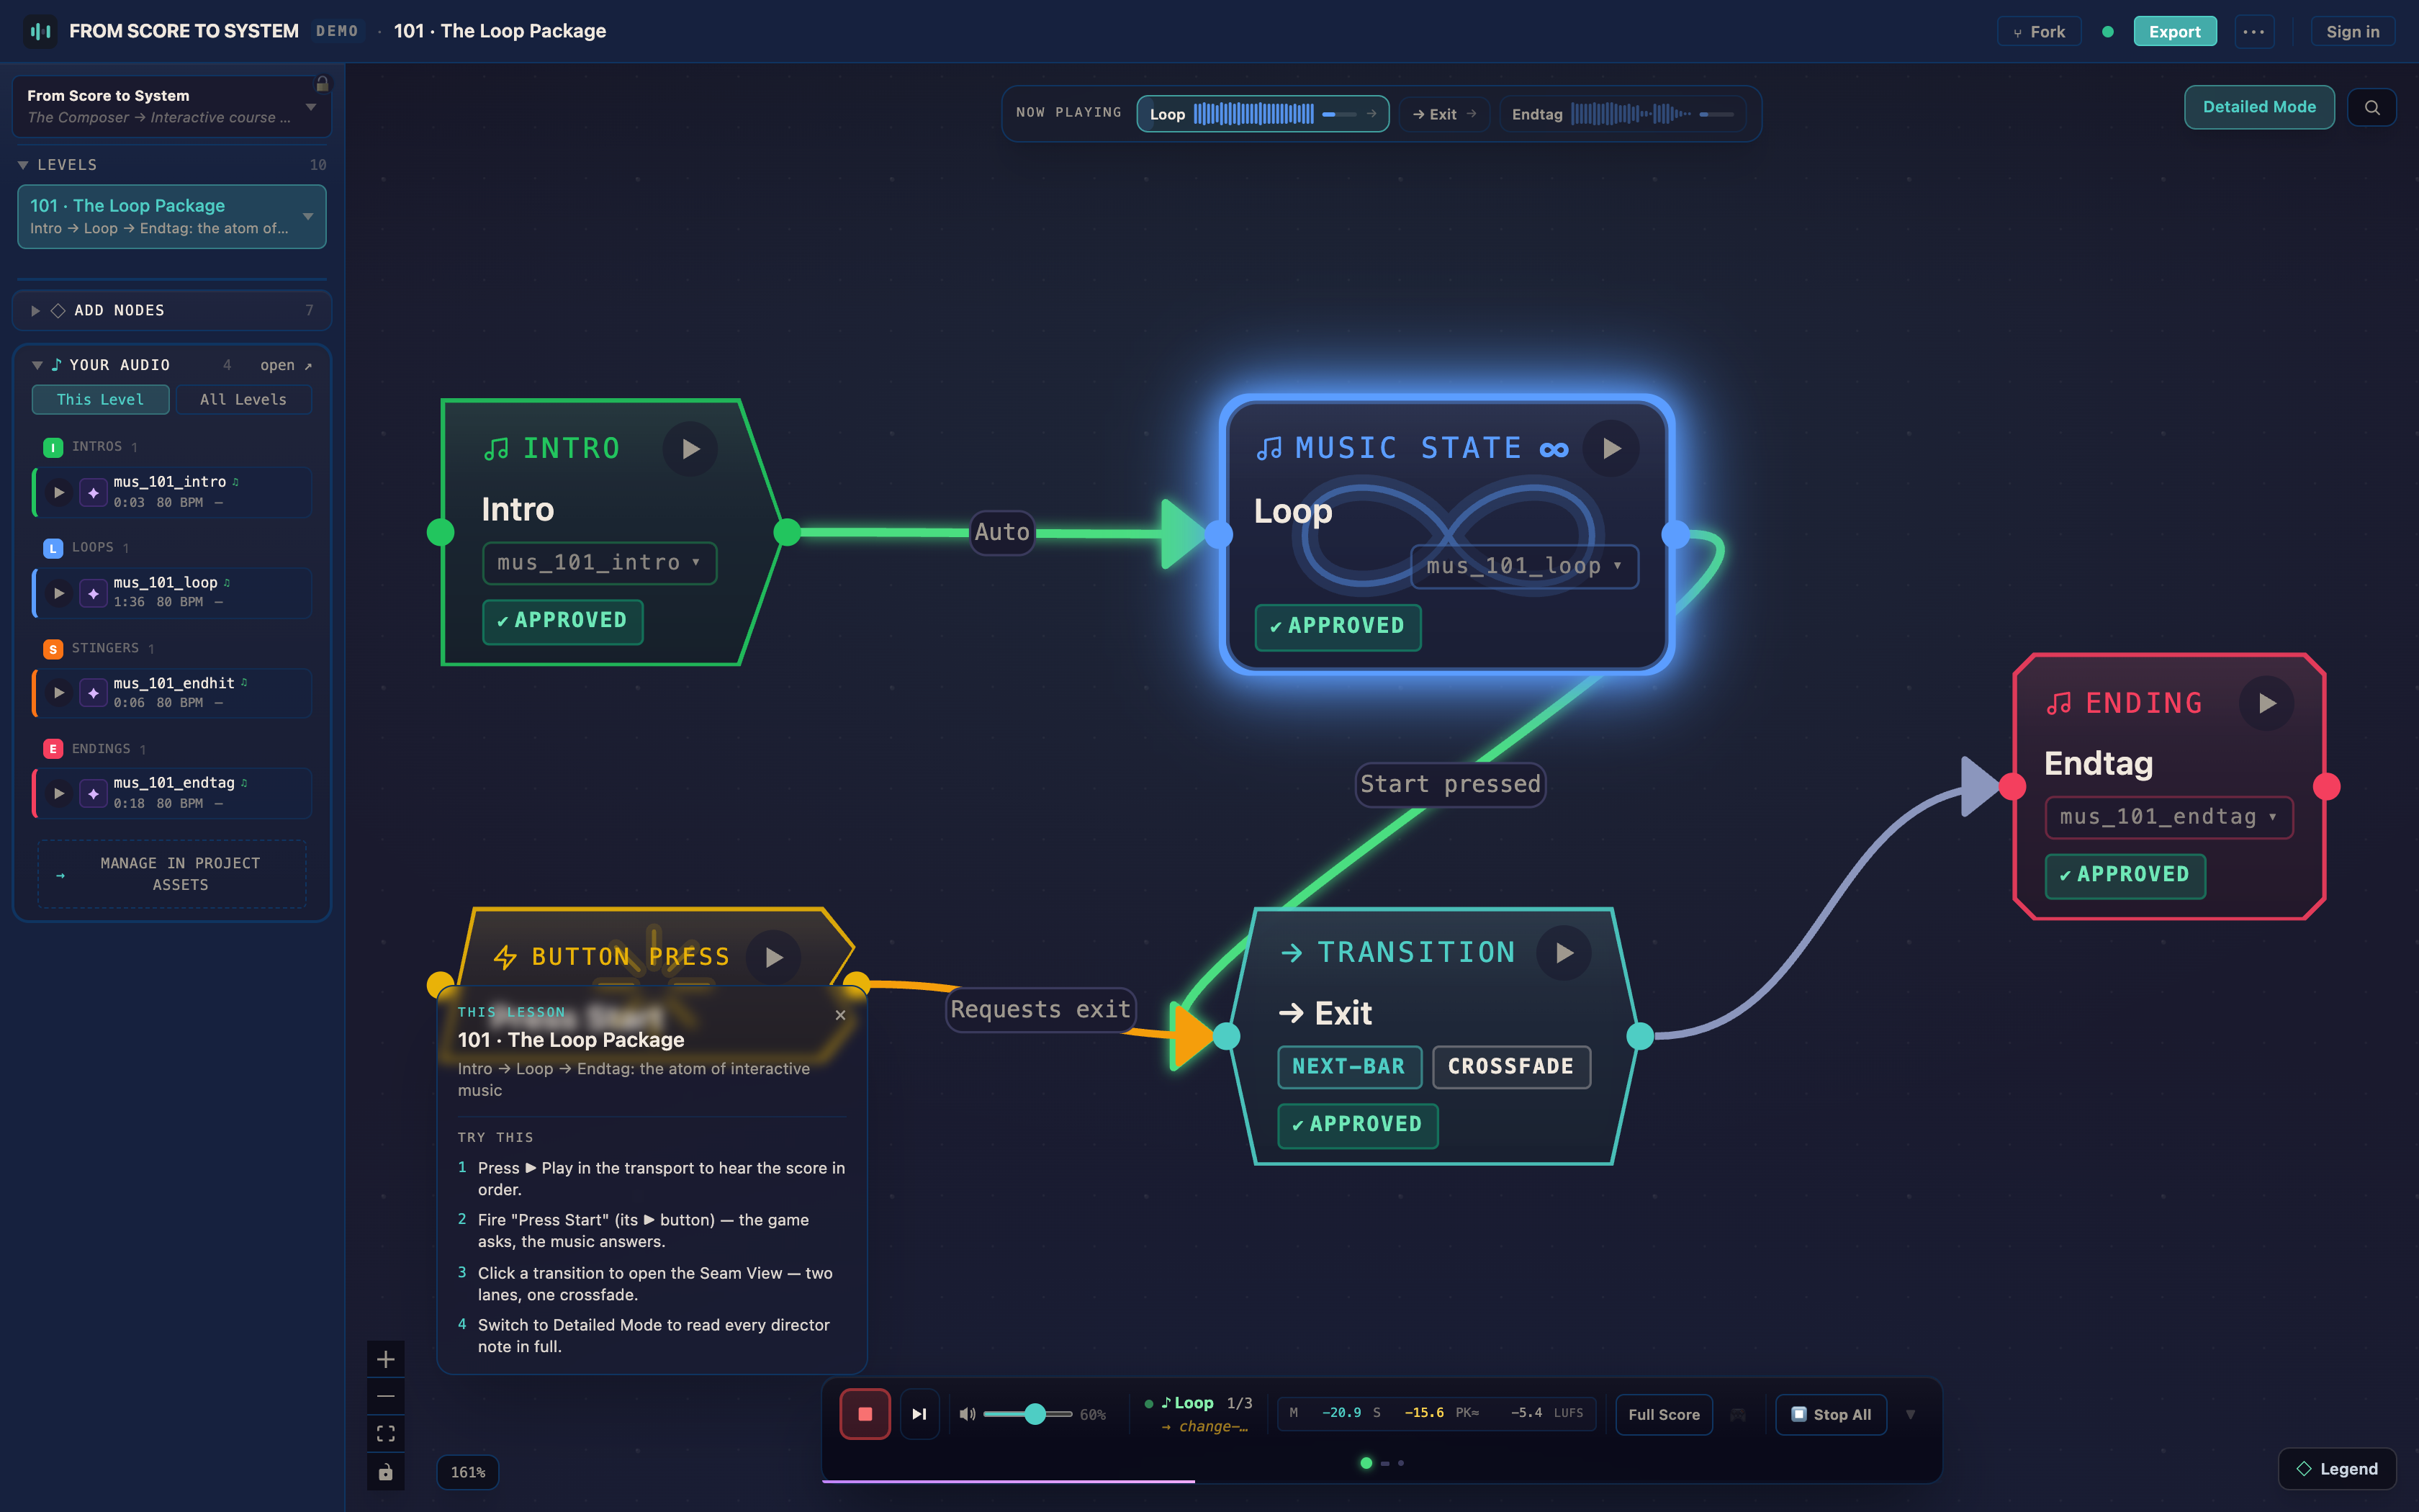The width and height of the screenshot is (2419, 1512).
Task: Open the mus_101_loop asset dropdown
Action: (1524, 566)
